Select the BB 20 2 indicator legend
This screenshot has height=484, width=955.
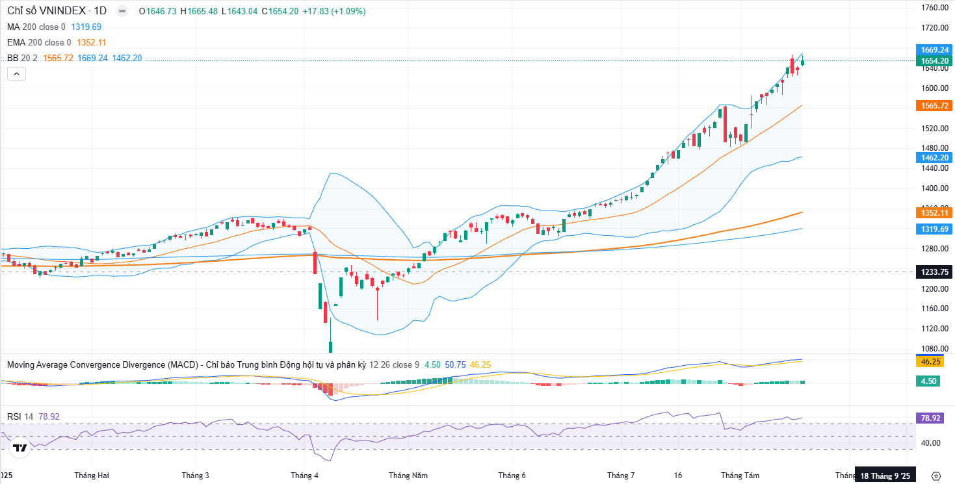[22, 58]
